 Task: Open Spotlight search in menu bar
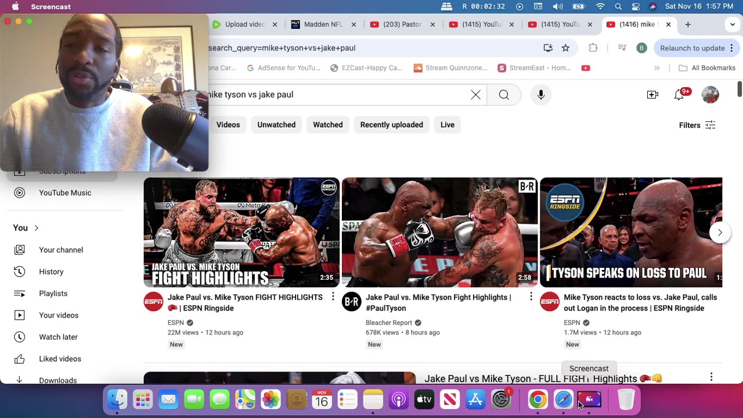pyautogui.click(x=618, y=6)
